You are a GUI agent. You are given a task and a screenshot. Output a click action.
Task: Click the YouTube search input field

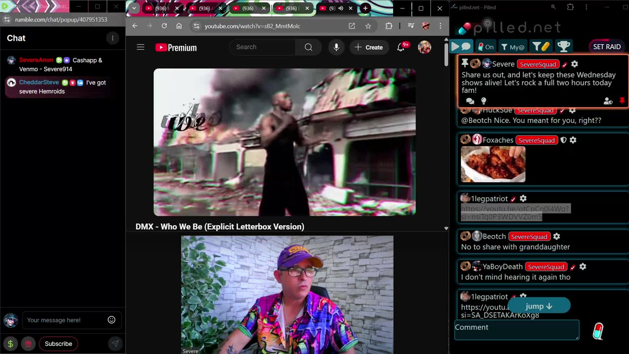click(x=263, y=47)
